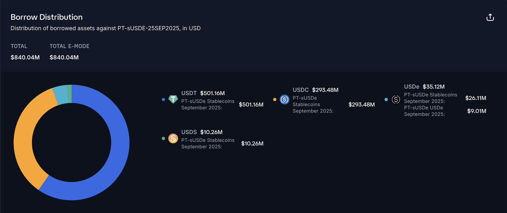The height and width of the screenshot is (213, 507).
Task: Click the share/export icon
Action: tap(490, 17)
